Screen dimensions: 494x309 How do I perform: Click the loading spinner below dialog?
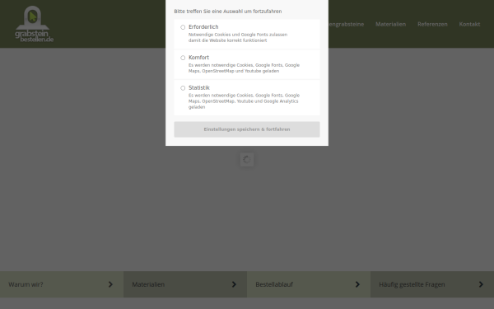[x=247, y=160]
